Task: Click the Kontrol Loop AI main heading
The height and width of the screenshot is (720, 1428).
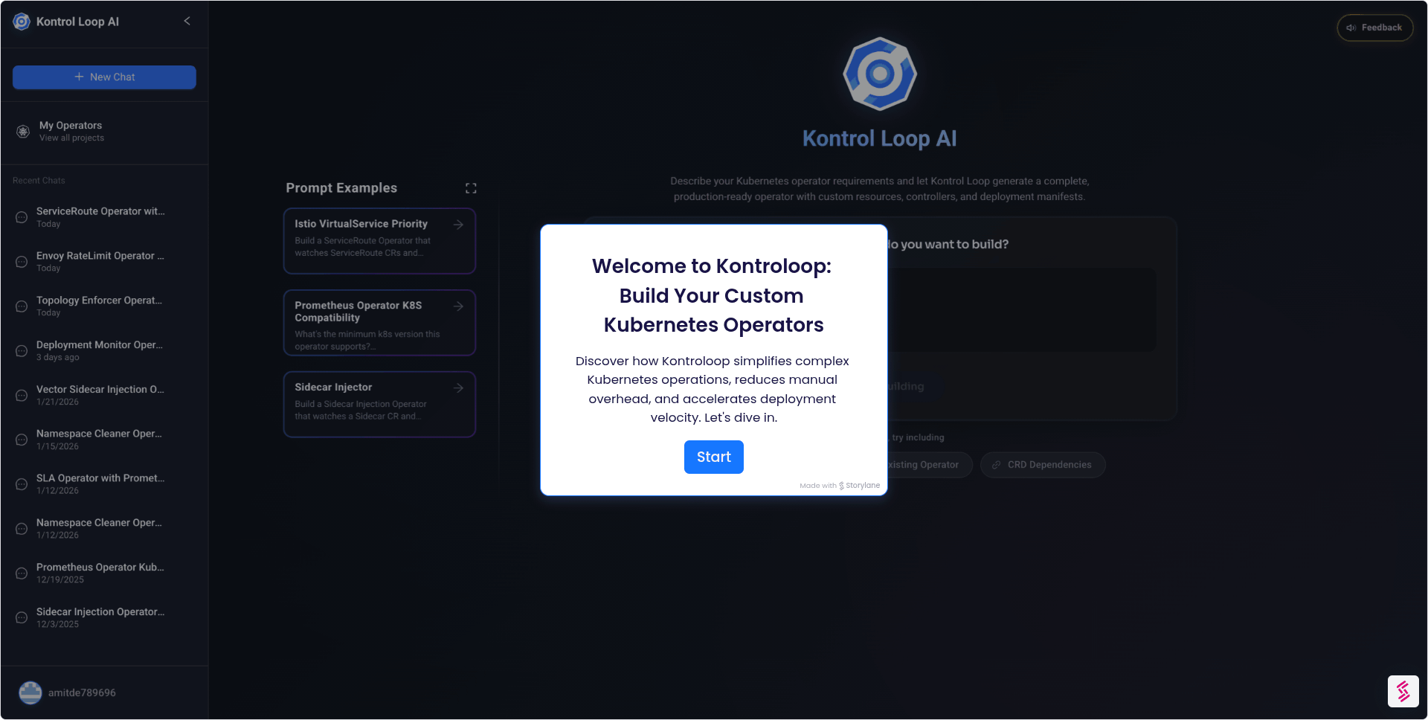Action: [879, 138]
